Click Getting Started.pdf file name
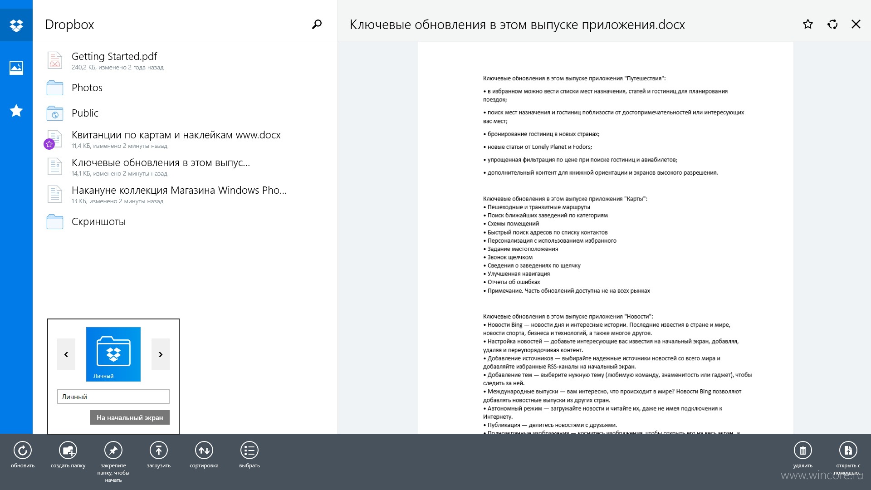This screenshot has width=871, height=490. coord(114,56)
